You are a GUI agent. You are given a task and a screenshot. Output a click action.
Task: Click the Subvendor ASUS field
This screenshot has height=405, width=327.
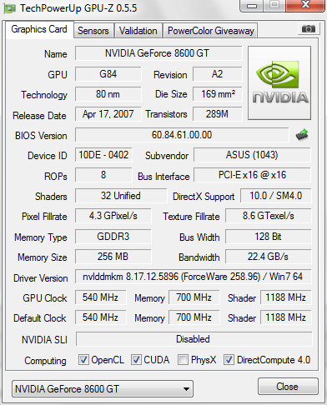pyautogui.click(x=252, y=155)
